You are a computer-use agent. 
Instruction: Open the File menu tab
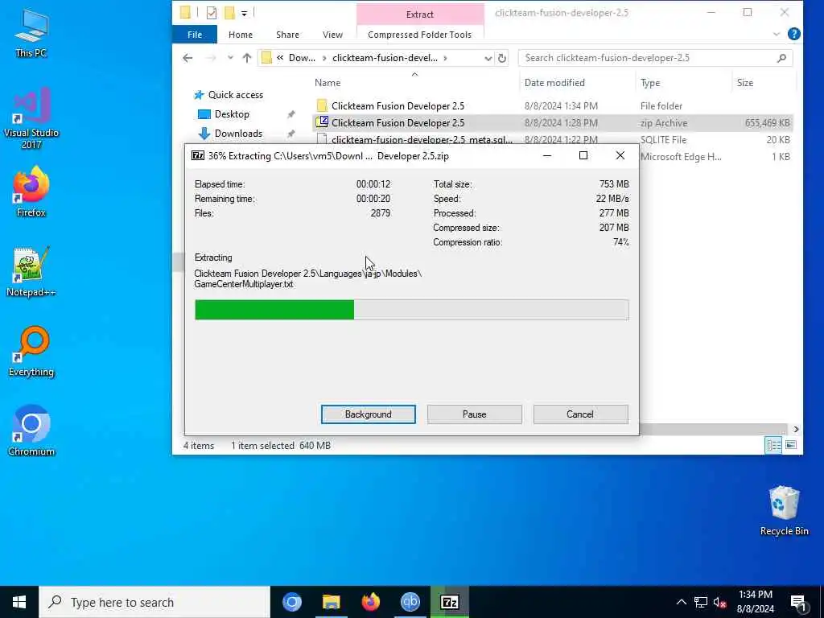[x=195, y=34]
